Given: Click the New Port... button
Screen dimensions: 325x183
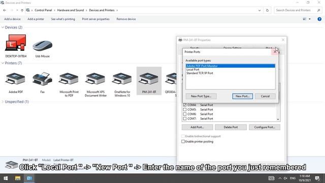Looking at the screenshot, I should 243,96.
